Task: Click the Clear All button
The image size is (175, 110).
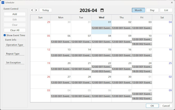Action: click(x=15, y=30)
